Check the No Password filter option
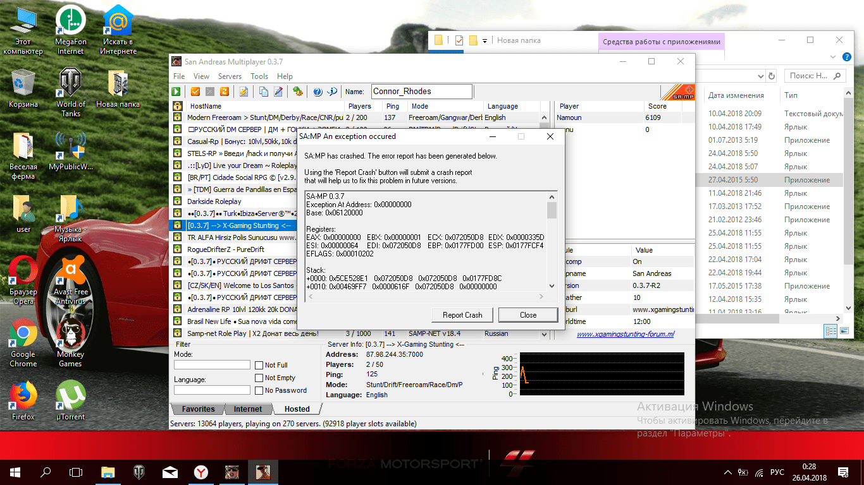Image resolution: width=864 pixels, height=485 pixels. click(259, 390)
